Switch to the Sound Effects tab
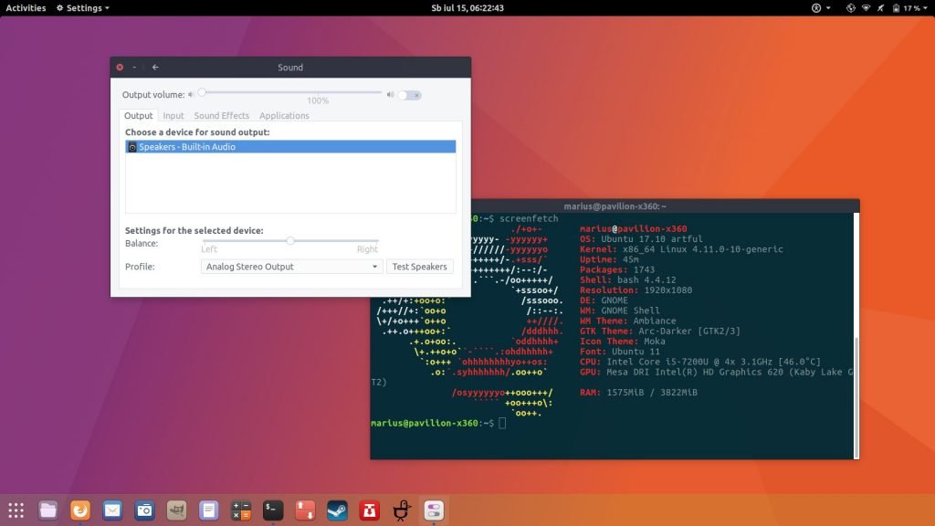The width and height of the screenshot is (935, 526). 221,116
